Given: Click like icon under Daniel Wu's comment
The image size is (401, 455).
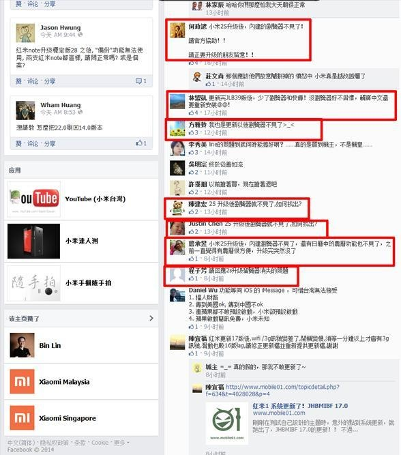Looking at the screenshot, I should pyautogui.click(x=191, y=327).
